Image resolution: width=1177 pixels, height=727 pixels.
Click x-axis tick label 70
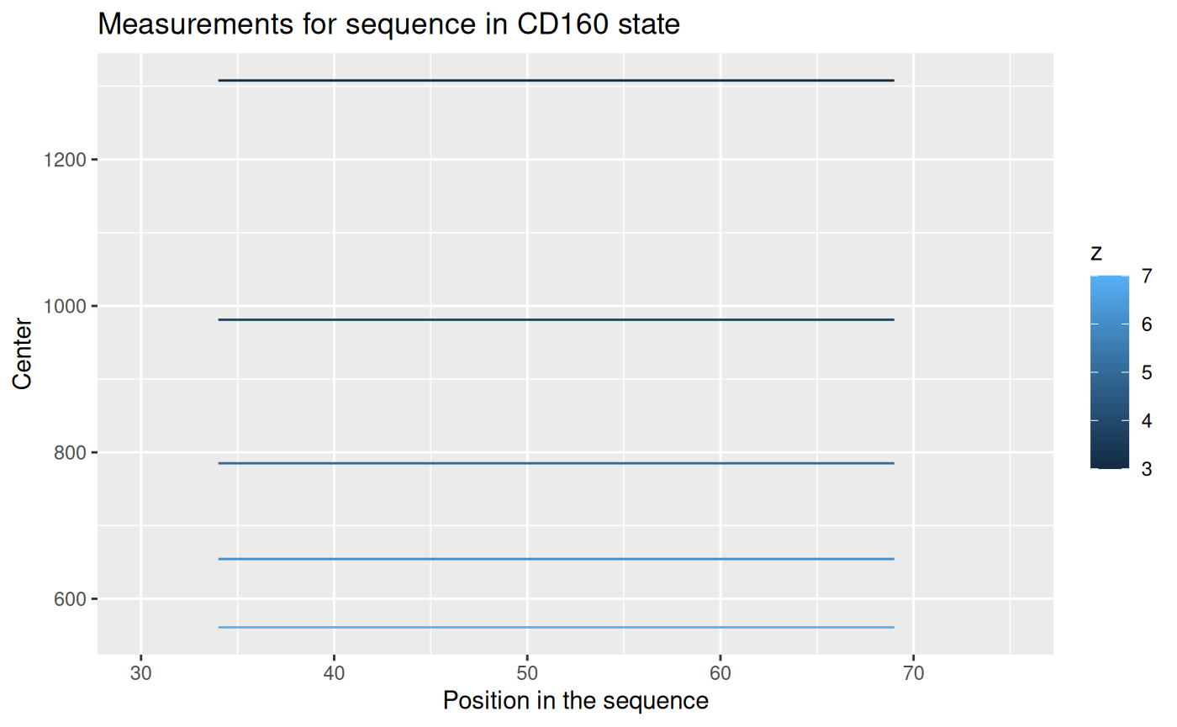click(914, 673)
